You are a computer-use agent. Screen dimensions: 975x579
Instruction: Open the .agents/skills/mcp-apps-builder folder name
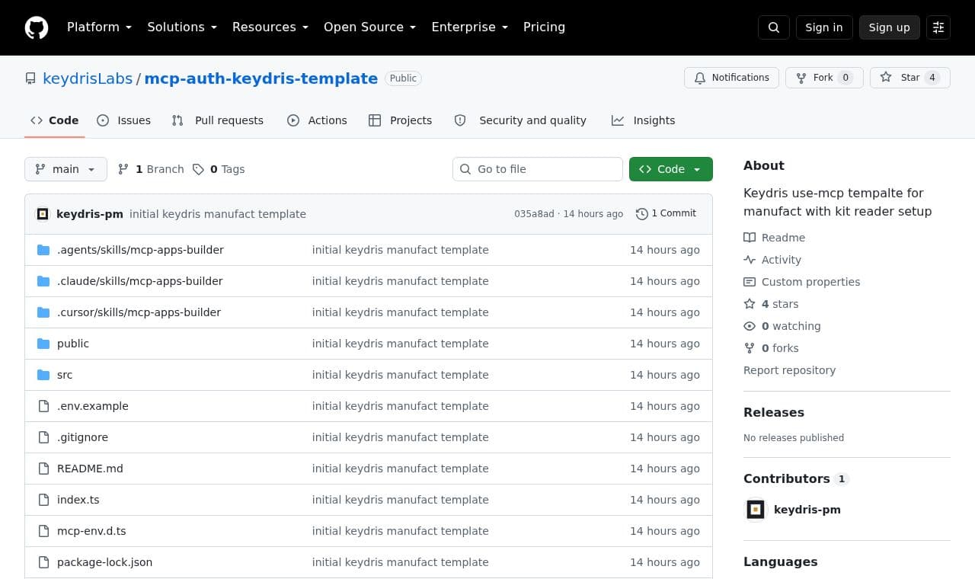(140, 250)
